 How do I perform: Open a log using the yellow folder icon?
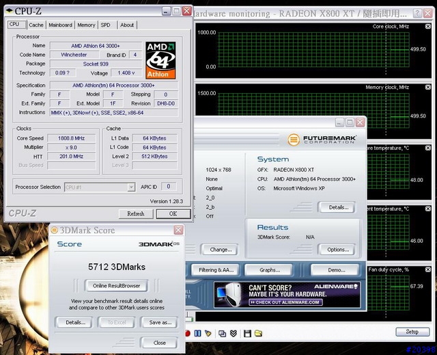258,333
